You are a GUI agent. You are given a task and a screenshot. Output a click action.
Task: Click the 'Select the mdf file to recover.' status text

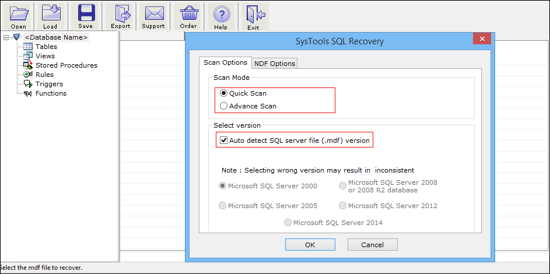coord(41,268)
